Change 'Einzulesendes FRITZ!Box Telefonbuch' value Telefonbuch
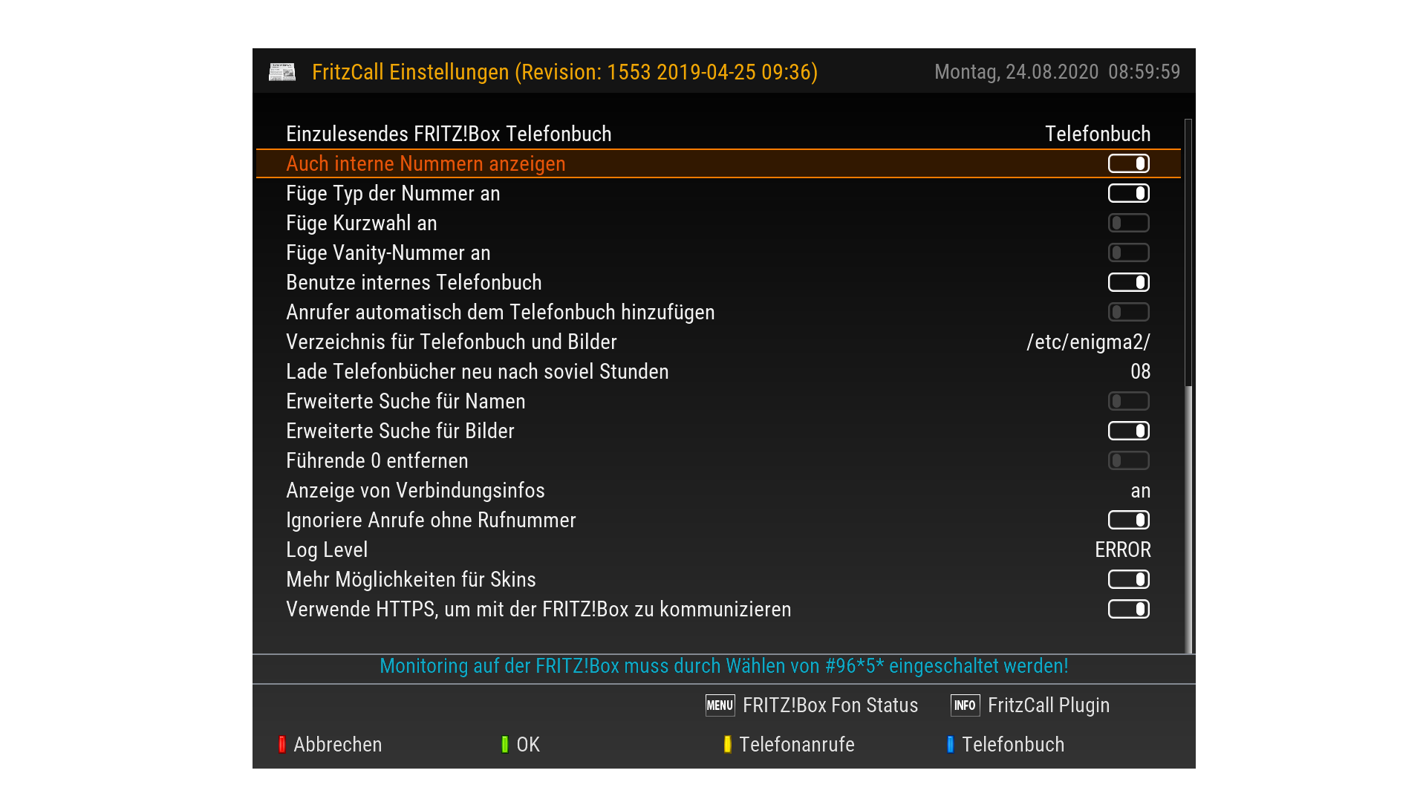Viewport: 1426px width, 802px height. (1097, 134)
